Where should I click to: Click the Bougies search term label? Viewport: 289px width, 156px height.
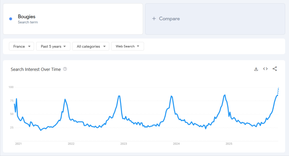[x=26, y=16]
